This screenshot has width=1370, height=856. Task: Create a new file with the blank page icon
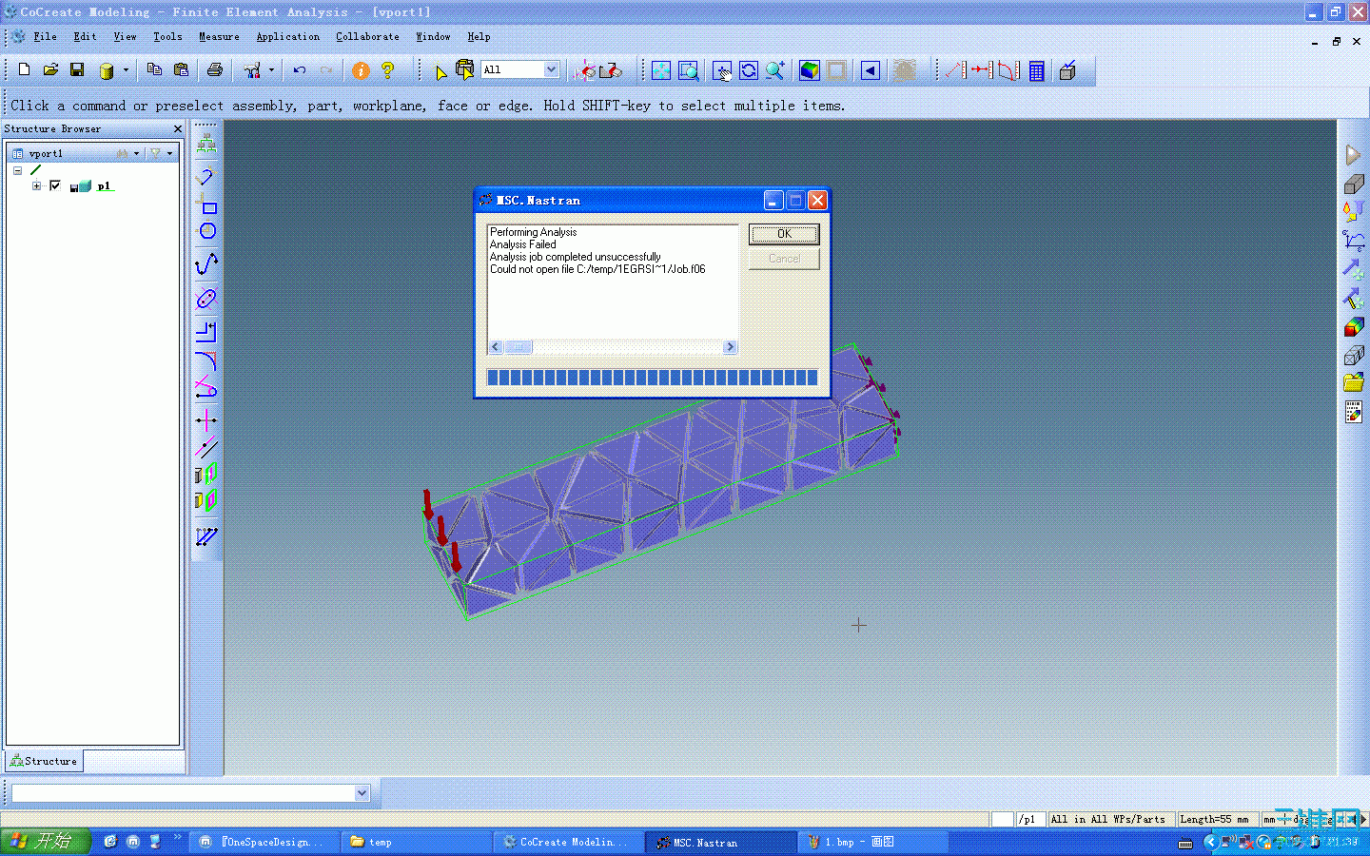pos(24,70)
